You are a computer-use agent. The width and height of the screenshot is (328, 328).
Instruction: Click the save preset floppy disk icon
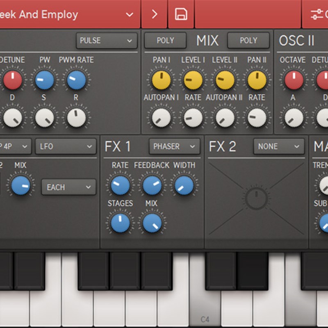181,14
